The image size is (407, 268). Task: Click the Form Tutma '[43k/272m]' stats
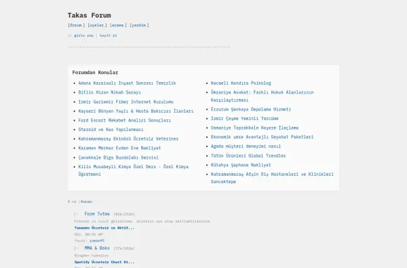pyautogui.click(x=124, y=214)
